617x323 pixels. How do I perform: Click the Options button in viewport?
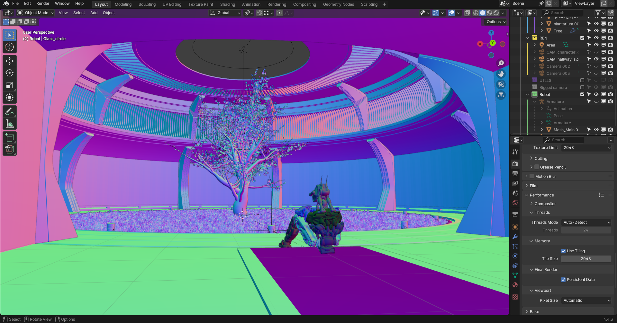click(495, 22)
